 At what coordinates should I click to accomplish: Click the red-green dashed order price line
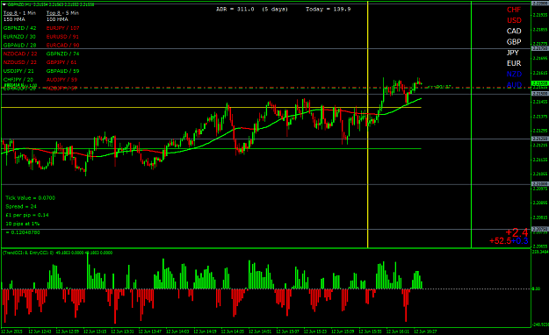point(266,88)
